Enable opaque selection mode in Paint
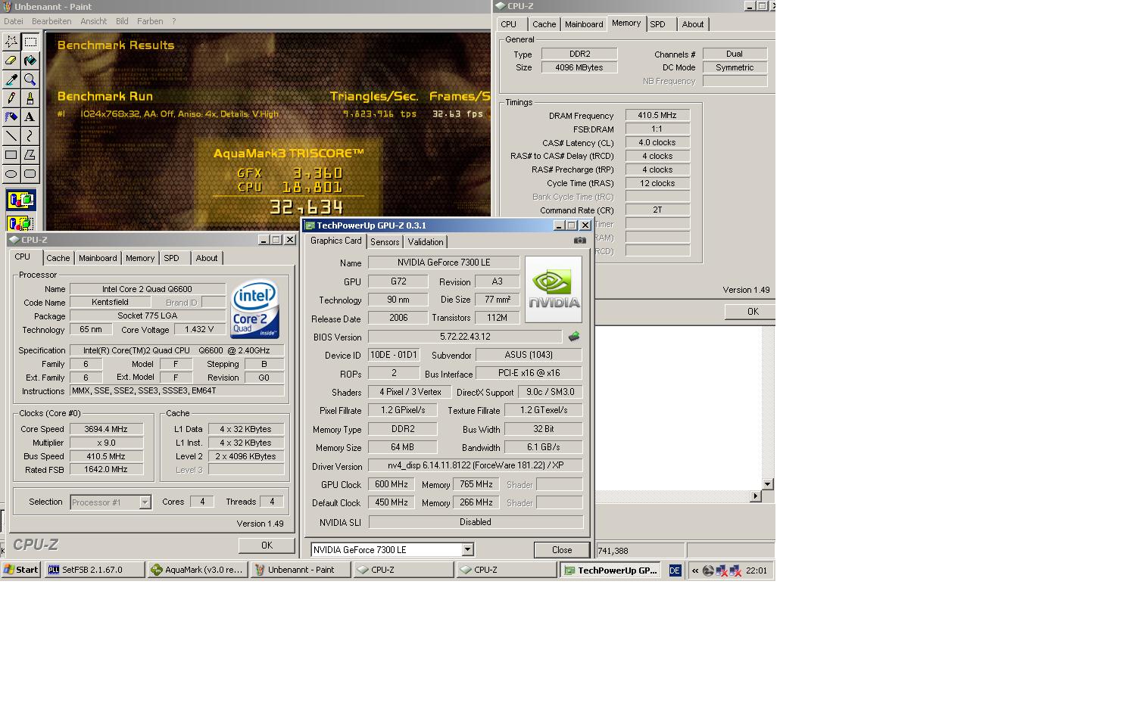This screenshot has height=715, width=1145. (x=20, y=201)
